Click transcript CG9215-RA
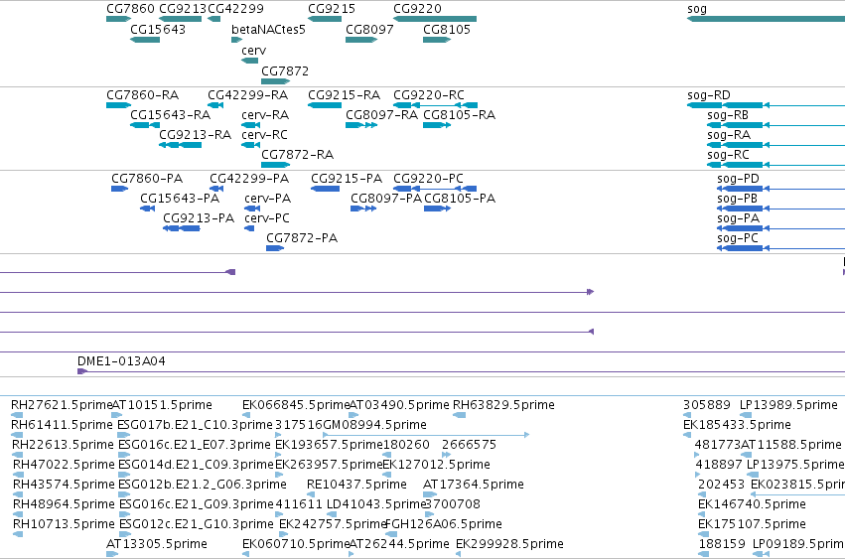Screen dimensions: 845x559 [344, 95]
